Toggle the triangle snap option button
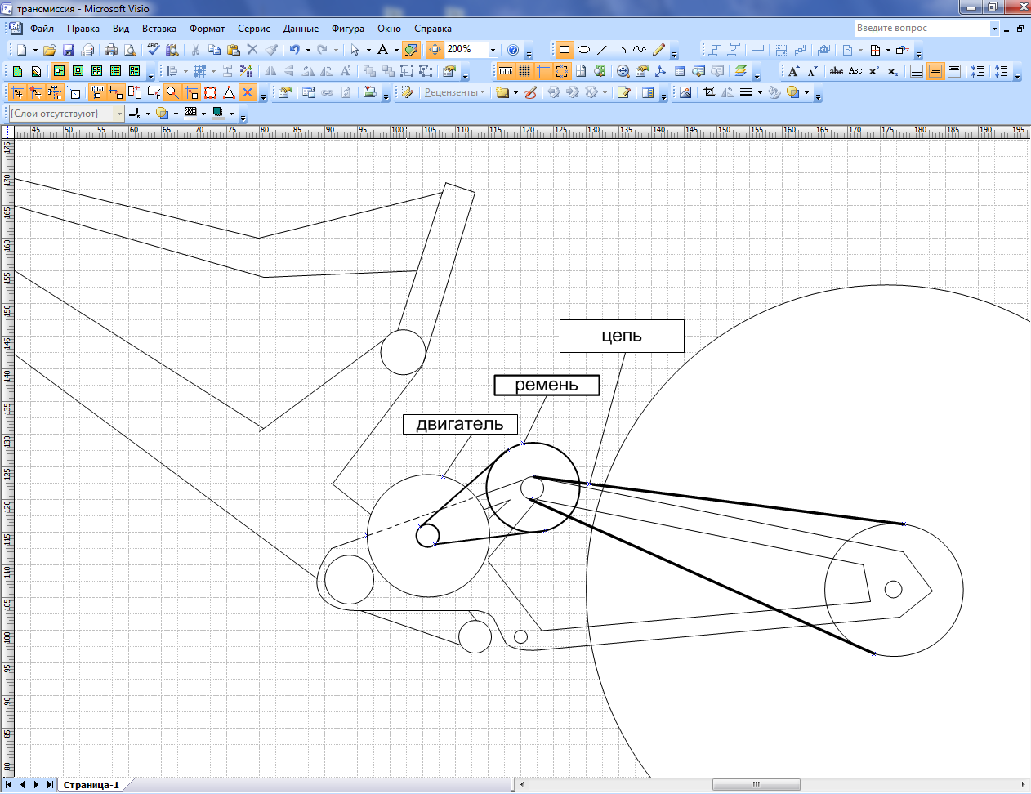1031x794 pixels. (230, 92)
